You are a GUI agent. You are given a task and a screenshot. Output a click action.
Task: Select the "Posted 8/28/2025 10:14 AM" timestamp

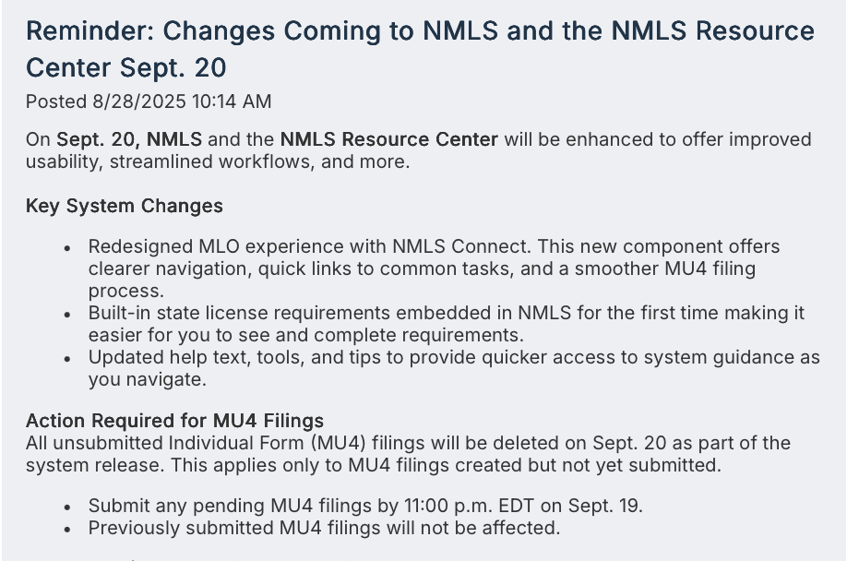tap(149, 101)
